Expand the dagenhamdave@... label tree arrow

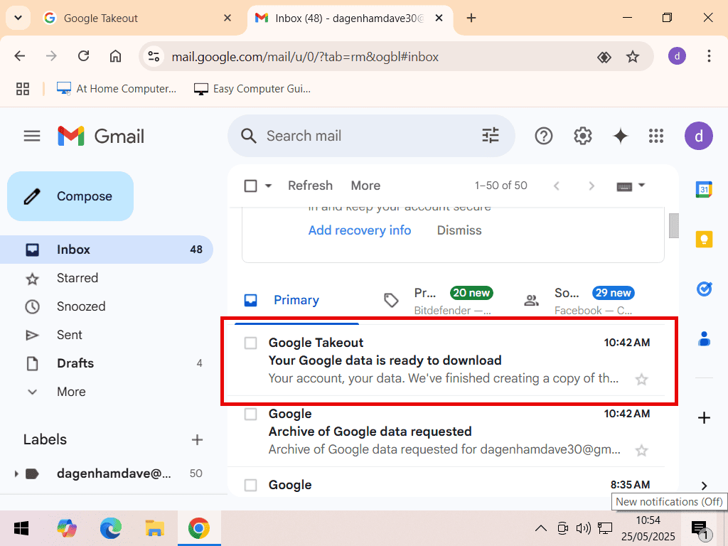(16, 473)
